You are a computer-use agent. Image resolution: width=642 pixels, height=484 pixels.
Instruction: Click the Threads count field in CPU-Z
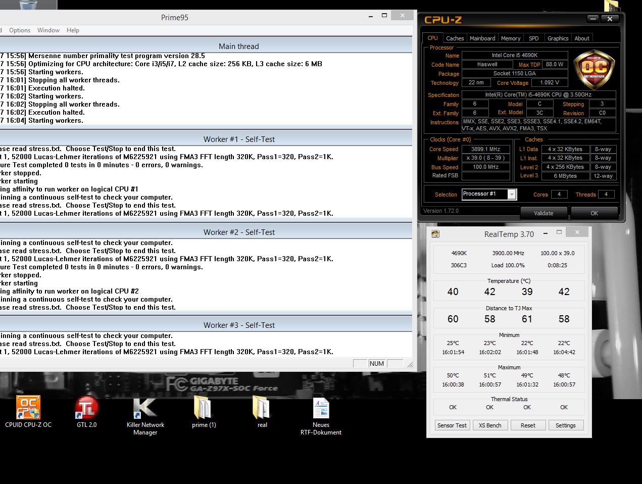[606, 195]
